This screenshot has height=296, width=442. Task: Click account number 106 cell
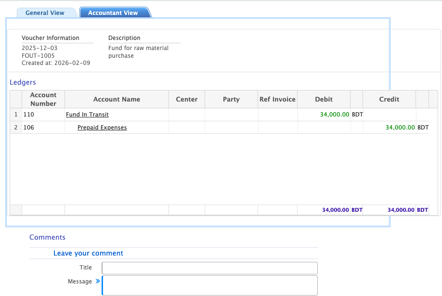pos(29,128)
